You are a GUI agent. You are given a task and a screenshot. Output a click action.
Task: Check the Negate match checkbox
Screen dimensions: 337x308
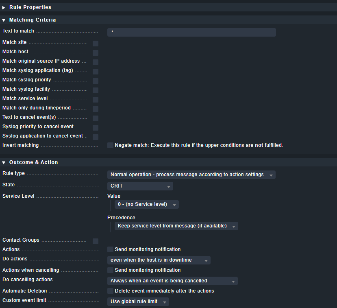click(110, 145)
